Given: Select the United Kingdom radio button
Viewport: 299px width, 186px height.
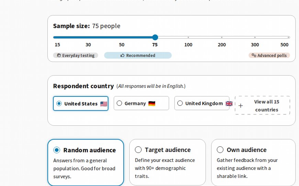Looking at the screenshot, I should [180, 103].
